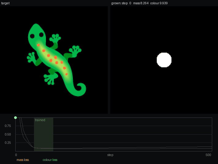Click the 'step' x-axis title
The height and width of the screenshot is (164, 218).
[x=110, y=155]
